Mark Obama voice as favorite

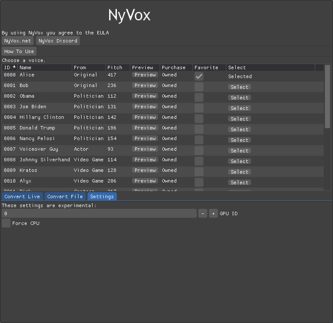[x=199, y=98]
